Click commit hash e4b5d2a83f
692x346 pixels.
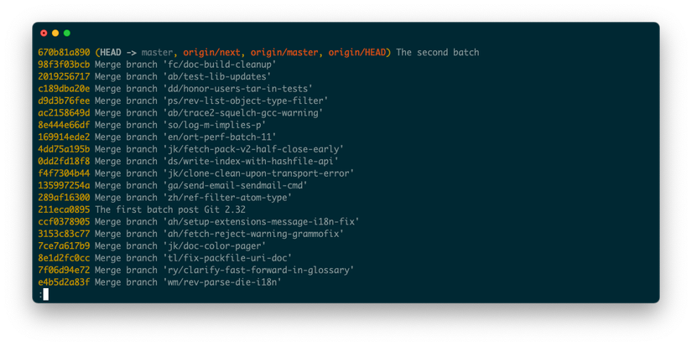pos(64,282)
